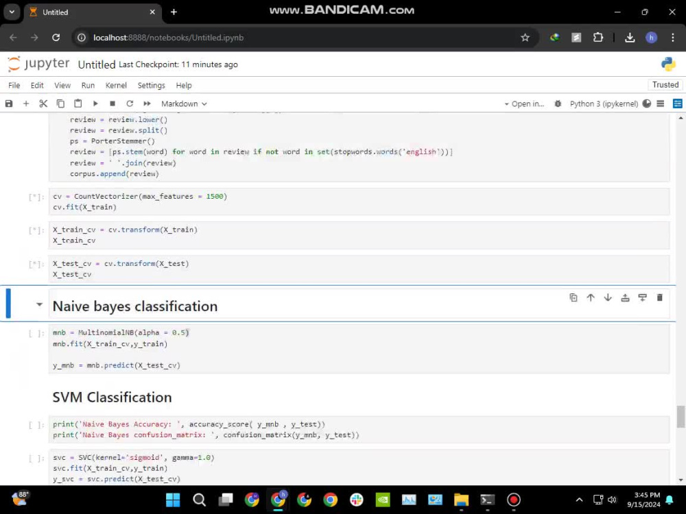Screen dimensions: 686x514
Task: Open the Chrome profile avatar
Action: coord(651,38)
